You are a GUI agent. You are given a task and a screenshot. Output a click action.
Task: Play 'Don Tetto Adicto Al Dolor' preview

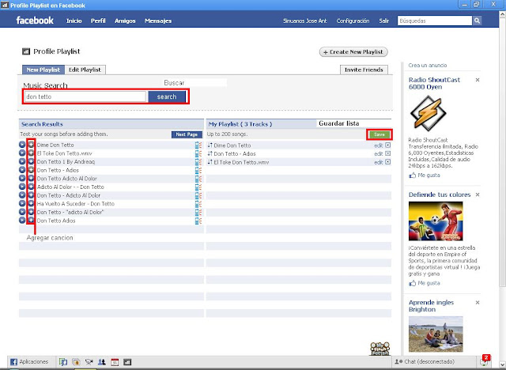[22, 178]
